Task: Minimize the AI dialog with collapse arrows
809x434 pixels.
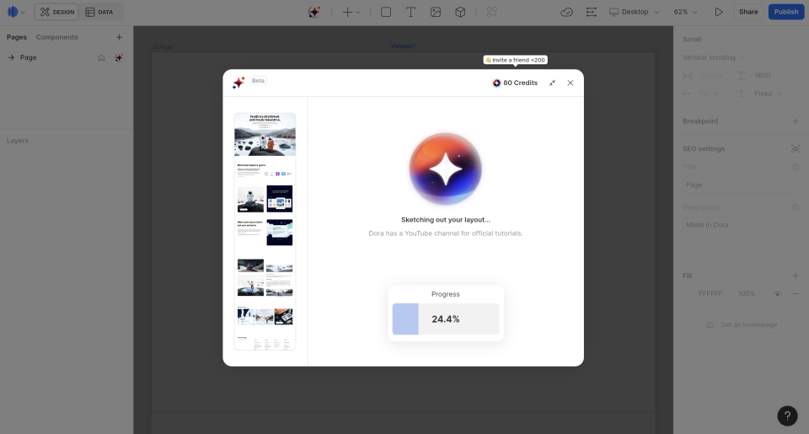Action: pyautogui.click(x=552, y=83)
